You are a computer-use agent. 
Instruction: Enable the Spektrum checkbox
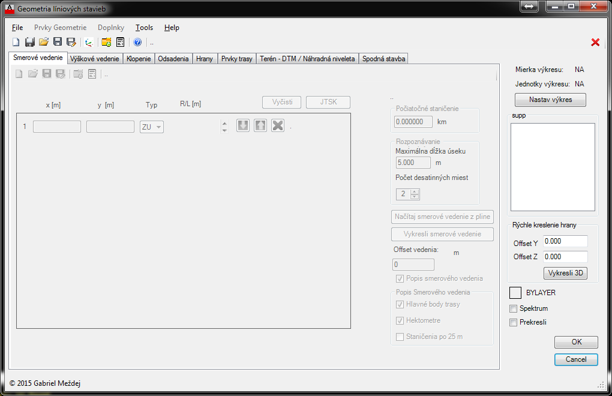(x=513, y=309)
